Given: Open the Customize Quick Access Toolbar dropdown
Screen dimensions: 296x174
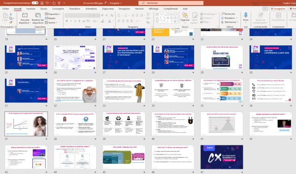Looking at the screenshot, I should tap(64, 3).
